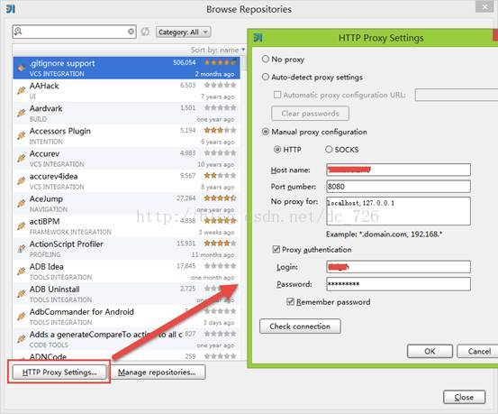Toggle the Remember password checkbox
Viewport: 498px width, 414px height.
290,301
